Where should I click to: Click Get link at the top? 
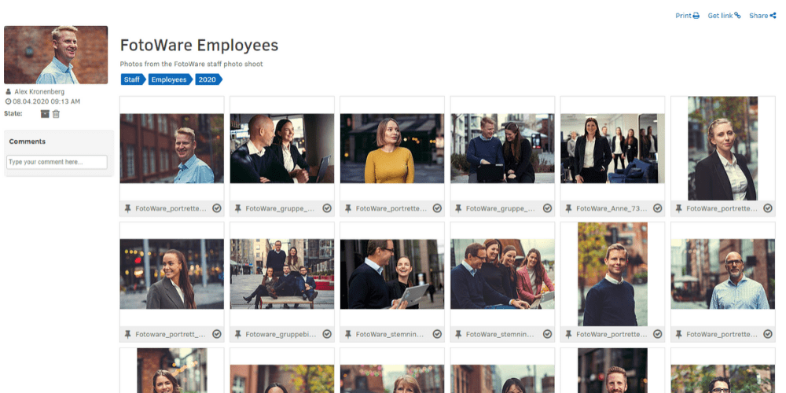(724, 16)
